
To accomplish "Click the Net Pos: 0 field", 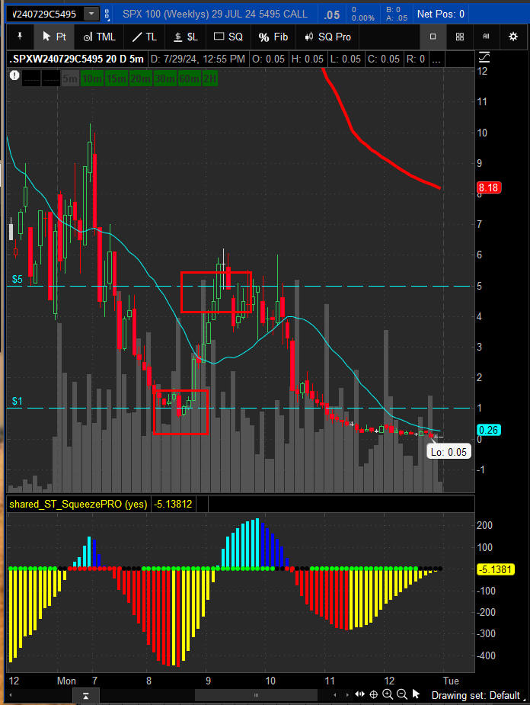I will pos(441,14).
